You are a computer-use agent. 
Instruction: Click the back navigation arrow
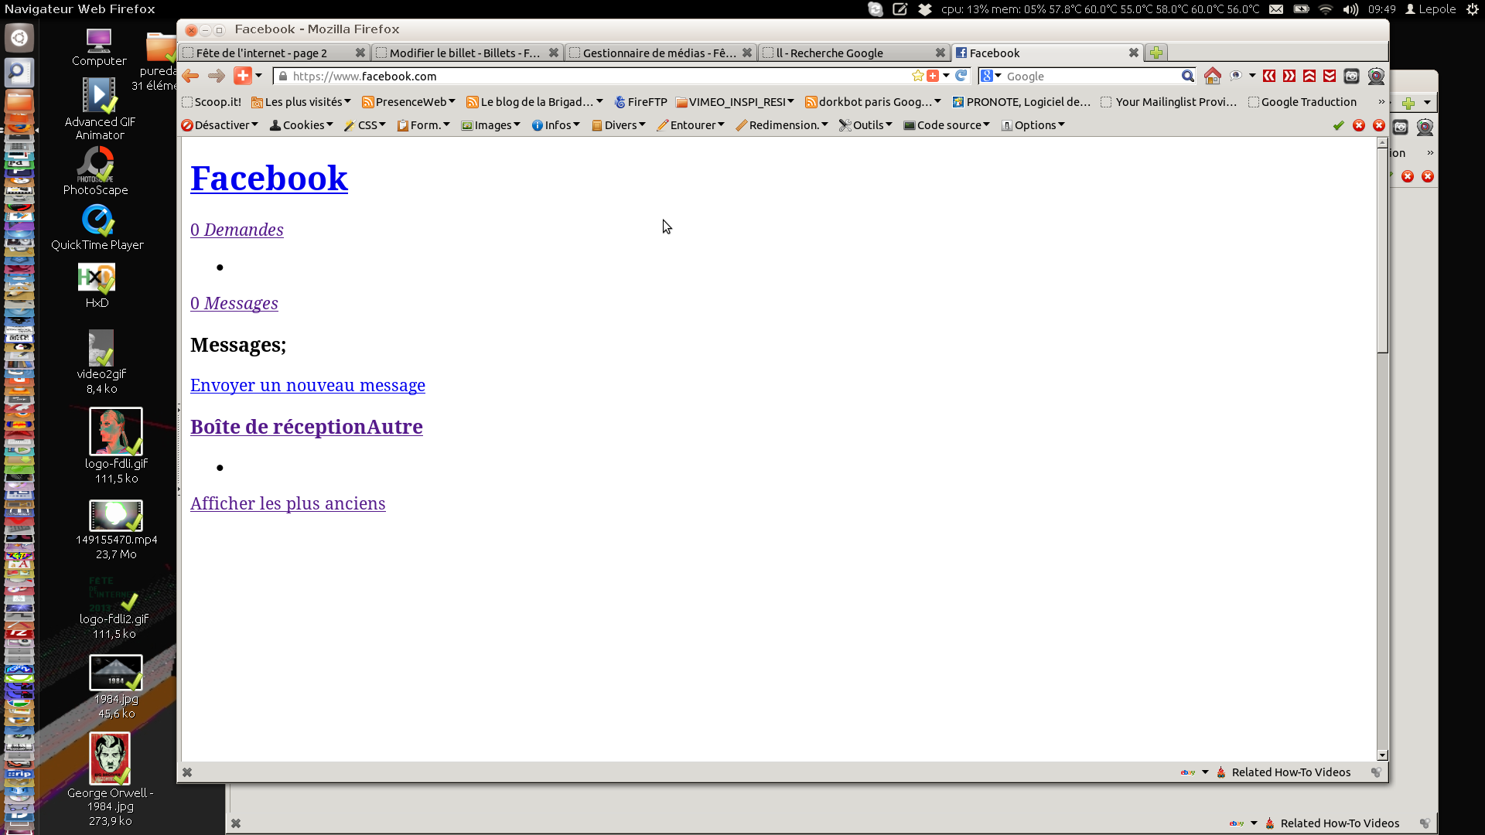(190, 76)
